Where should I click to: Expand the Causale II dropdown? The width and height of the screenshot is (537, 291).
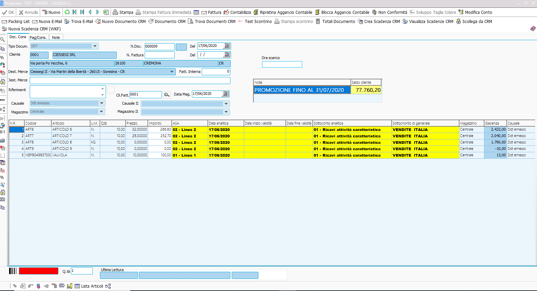point(226,103)
